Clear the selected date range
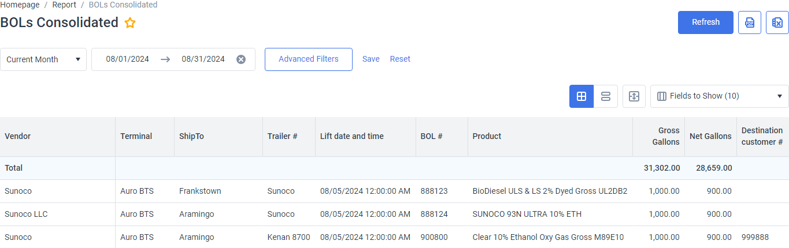This screenshot has height=248, width=789. (241, 59)
